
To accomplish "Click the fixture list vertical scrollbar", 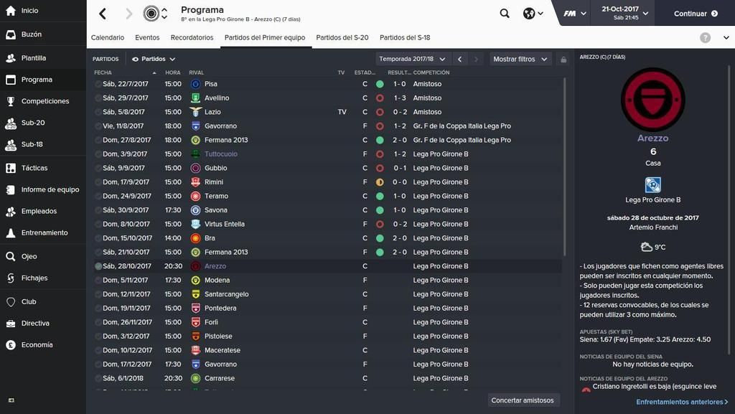I will pyautogui.click(x=564, y=166).
